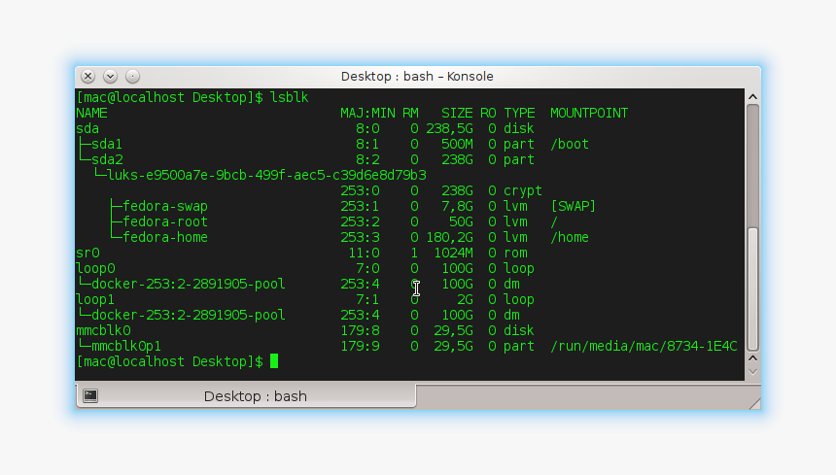Image resolution: width=836 pixels, height=475 pixels.
Task: Click the fedora-root row name
Action: [x=164, y=221]
